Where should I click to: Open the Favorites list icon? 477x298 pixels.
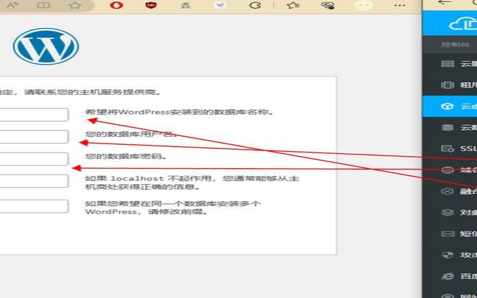click(x=293, y=5)
